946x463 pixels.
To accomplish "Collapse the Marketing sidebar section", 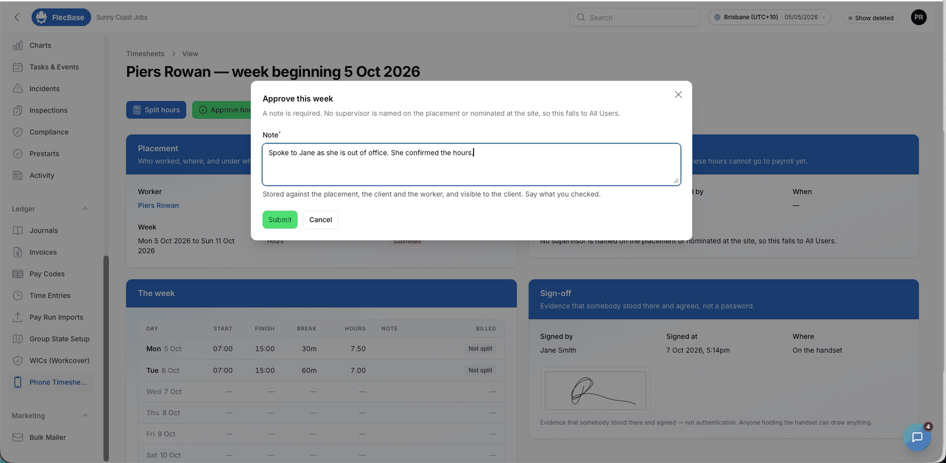I will point(85,416).
